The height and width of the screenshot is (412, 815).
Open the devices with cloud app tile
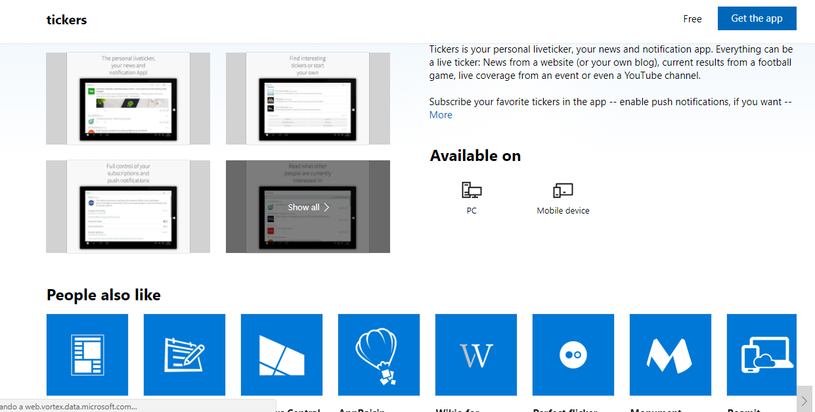[x=762, y=355]
